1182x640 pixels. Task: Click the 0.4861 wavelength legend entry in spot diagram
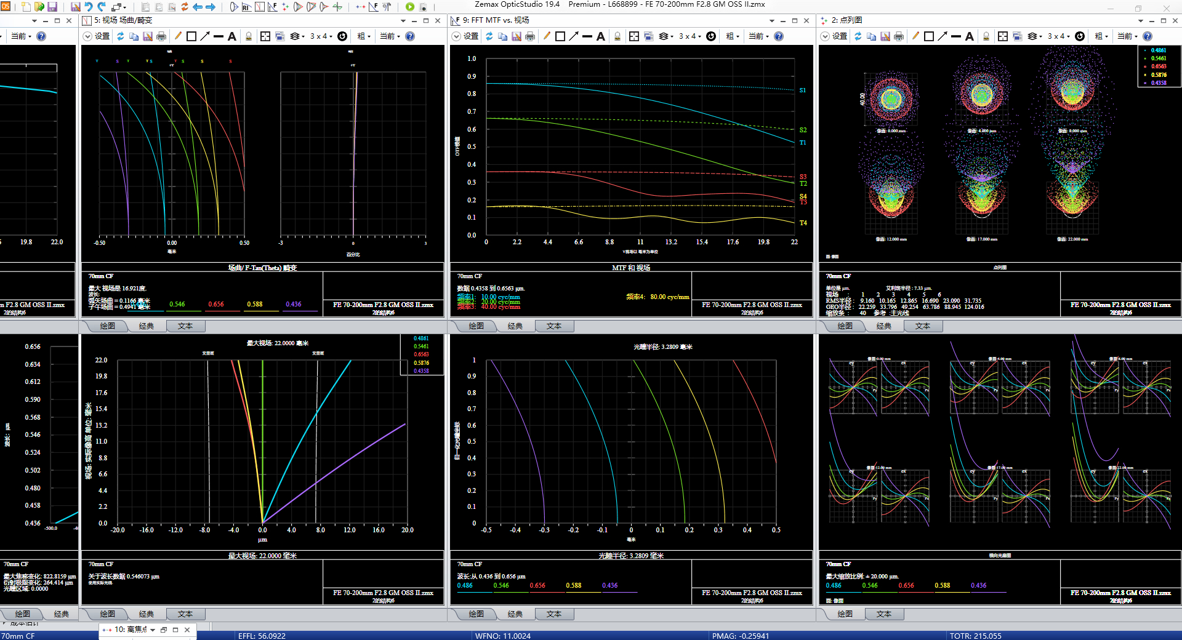(x=1158, y=50)
